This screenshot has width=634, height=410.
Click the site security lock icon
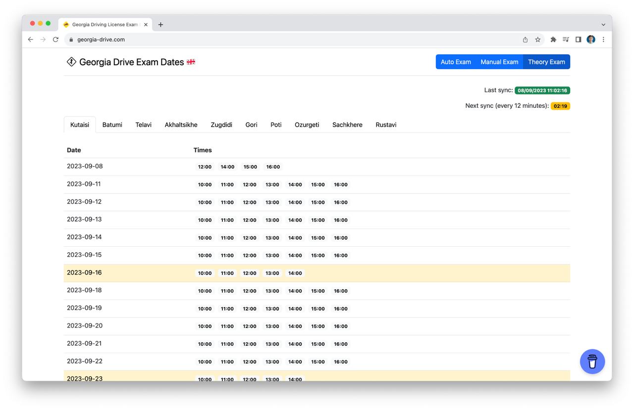(x=71, y=39)
